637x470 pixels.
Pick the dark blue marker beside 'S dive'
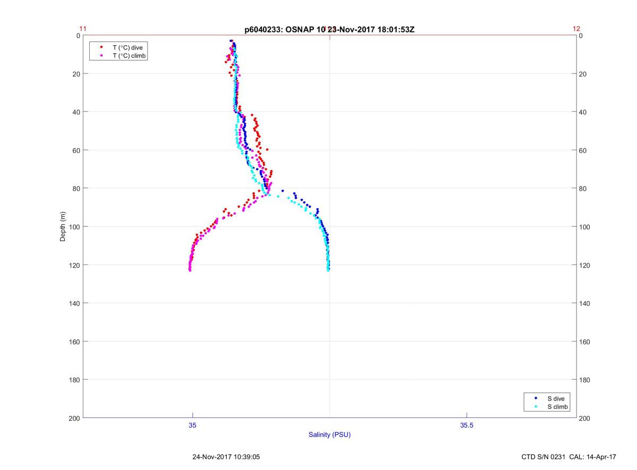[536, 398]
